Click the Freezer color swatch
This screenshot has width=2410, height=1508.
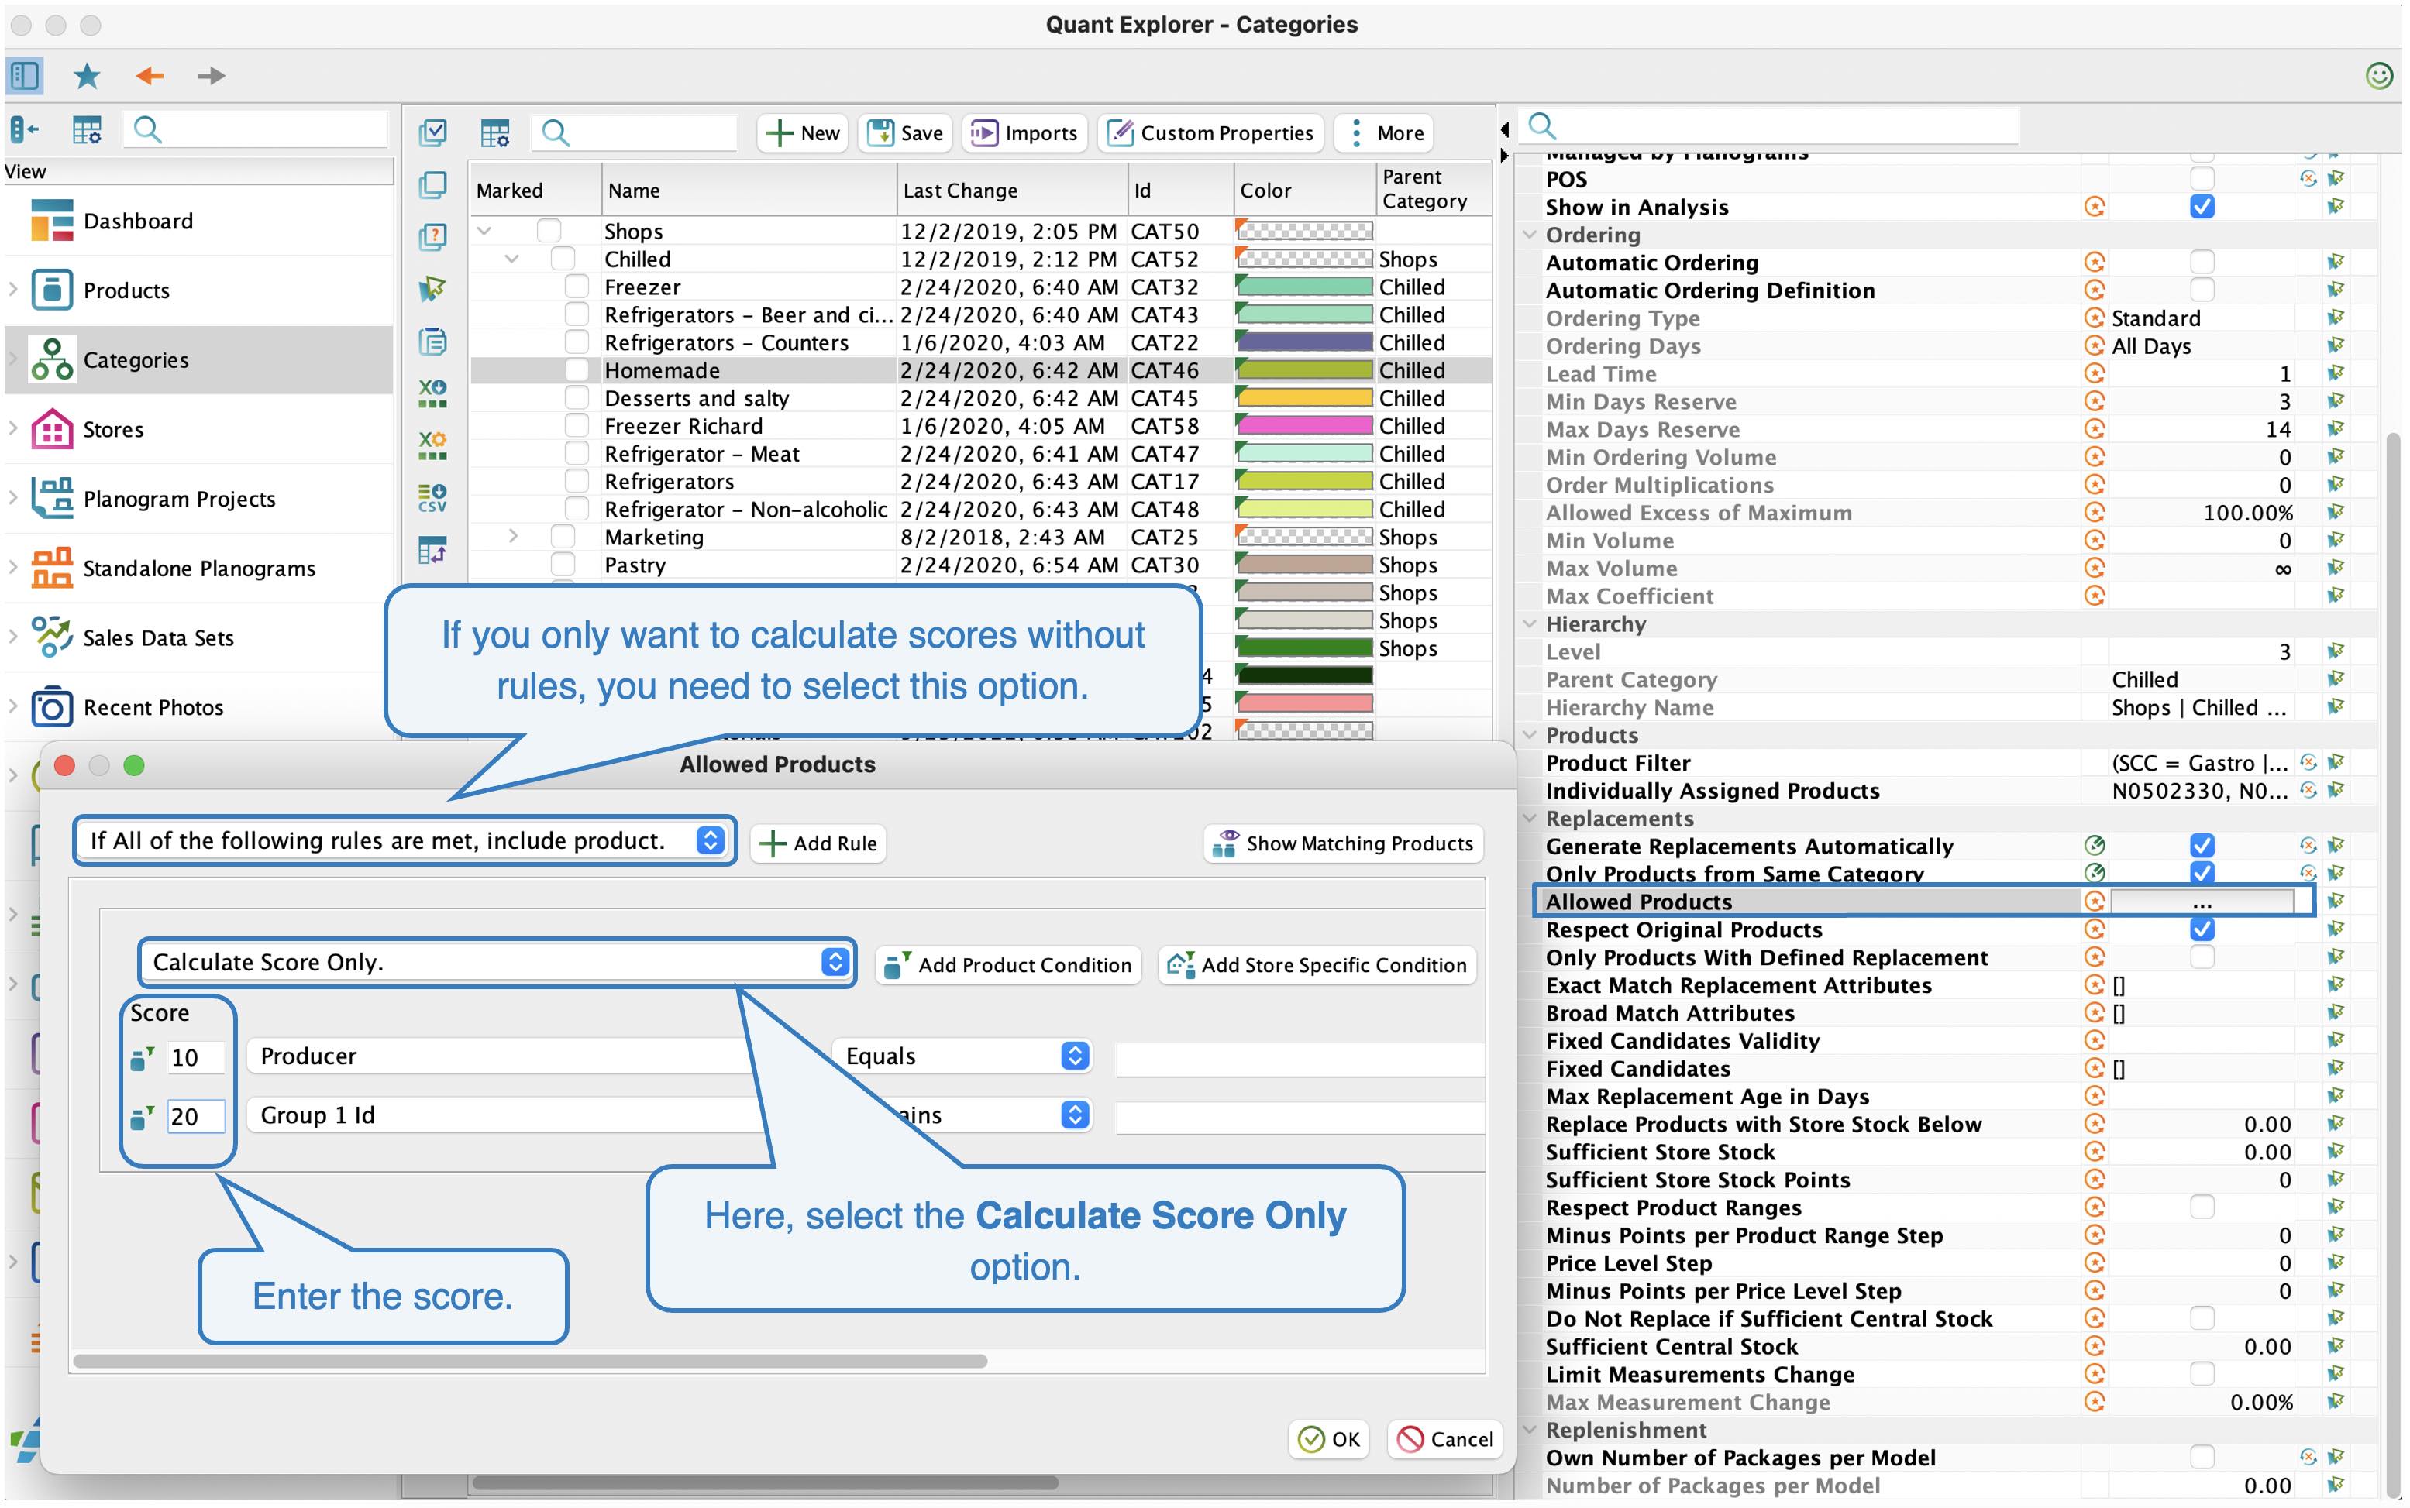pyautogui.click(x=1303, y=287)
